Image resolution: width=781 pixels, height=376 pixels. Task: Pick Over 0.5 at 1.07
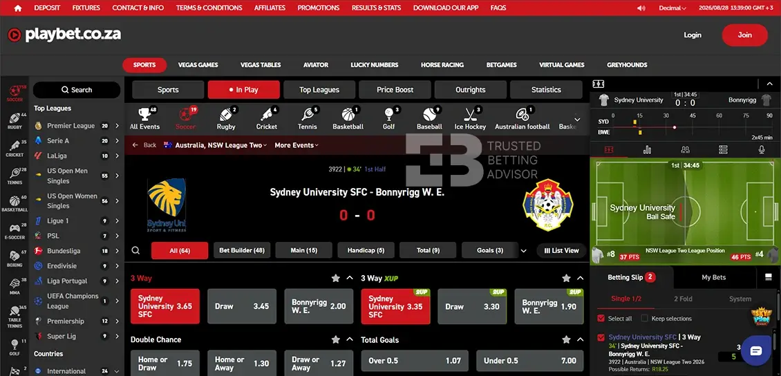click(415, 361)
